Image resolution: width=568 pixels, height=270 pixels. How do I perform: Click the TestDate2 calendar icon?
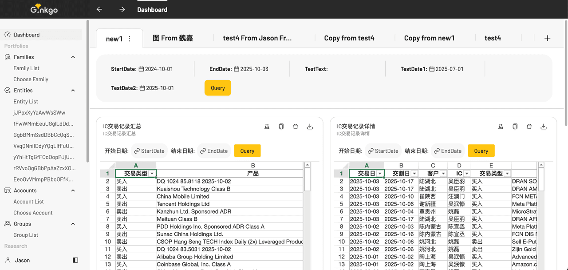click(142, 88)
